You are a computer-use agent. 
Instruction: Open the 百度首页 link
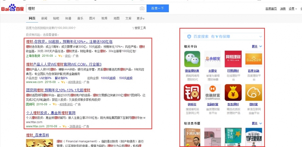click(x=271, y=9)
